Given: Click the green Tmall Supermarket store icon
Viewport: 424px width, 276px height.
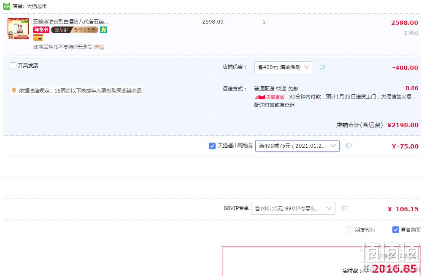Looking at the screenshot, I should (7, 6).
